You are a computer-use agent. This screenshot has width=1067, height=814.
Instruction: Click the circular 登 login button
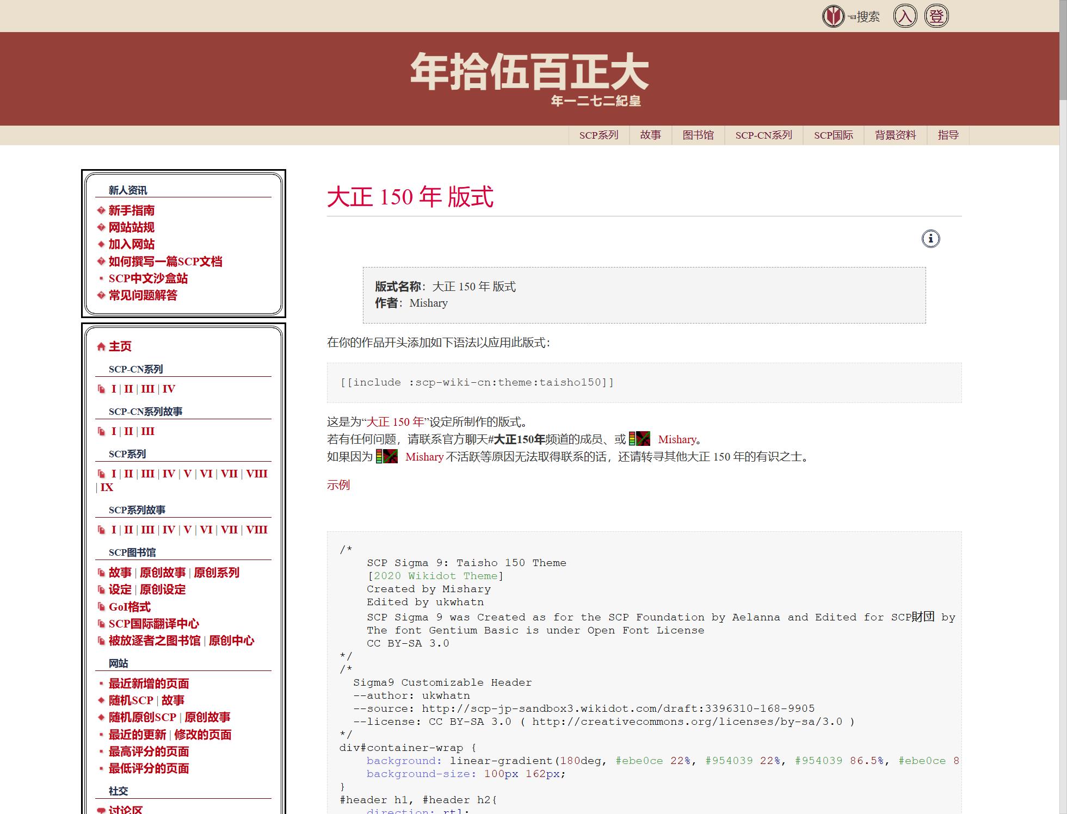pos(936,16)
